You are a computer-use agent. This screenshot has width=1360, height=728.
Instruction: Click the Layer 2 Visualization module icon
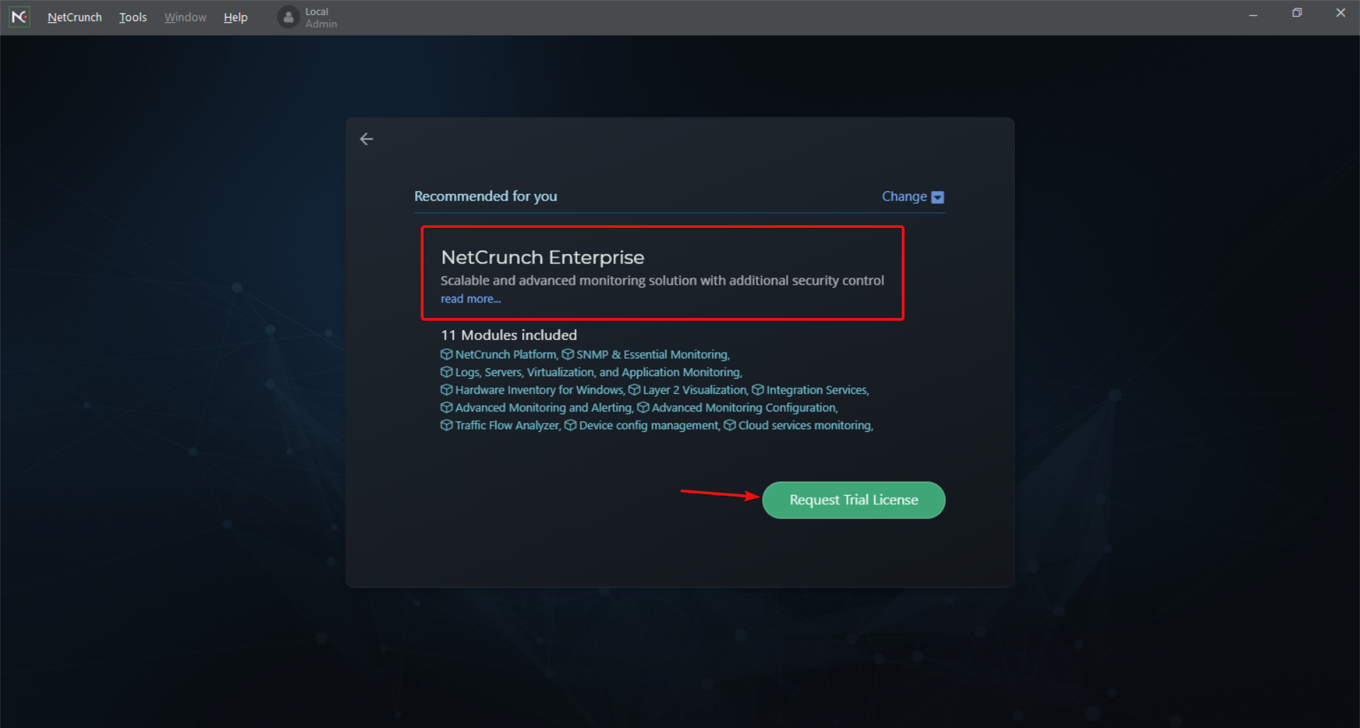coord(634,389)
